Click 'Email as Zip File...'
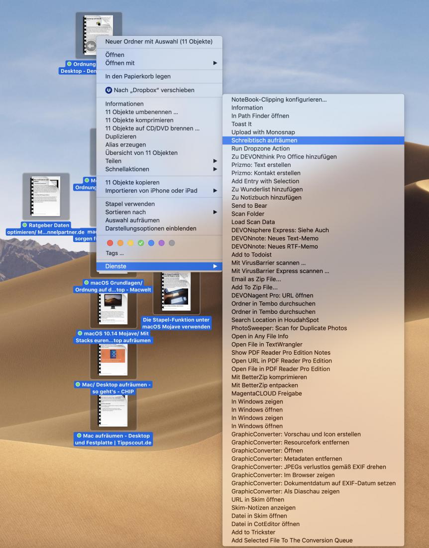Image resolution: width=429 pixels, height=548 pixels. [313, 279]
